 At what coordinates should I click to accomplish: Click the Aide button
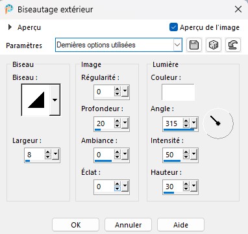(x=180, y=225)
